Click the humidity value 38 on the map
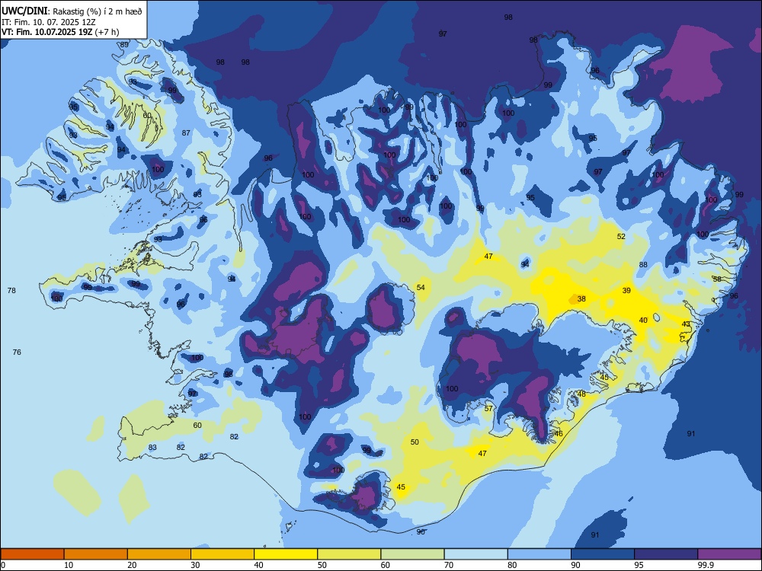 (x=581, y=299)
